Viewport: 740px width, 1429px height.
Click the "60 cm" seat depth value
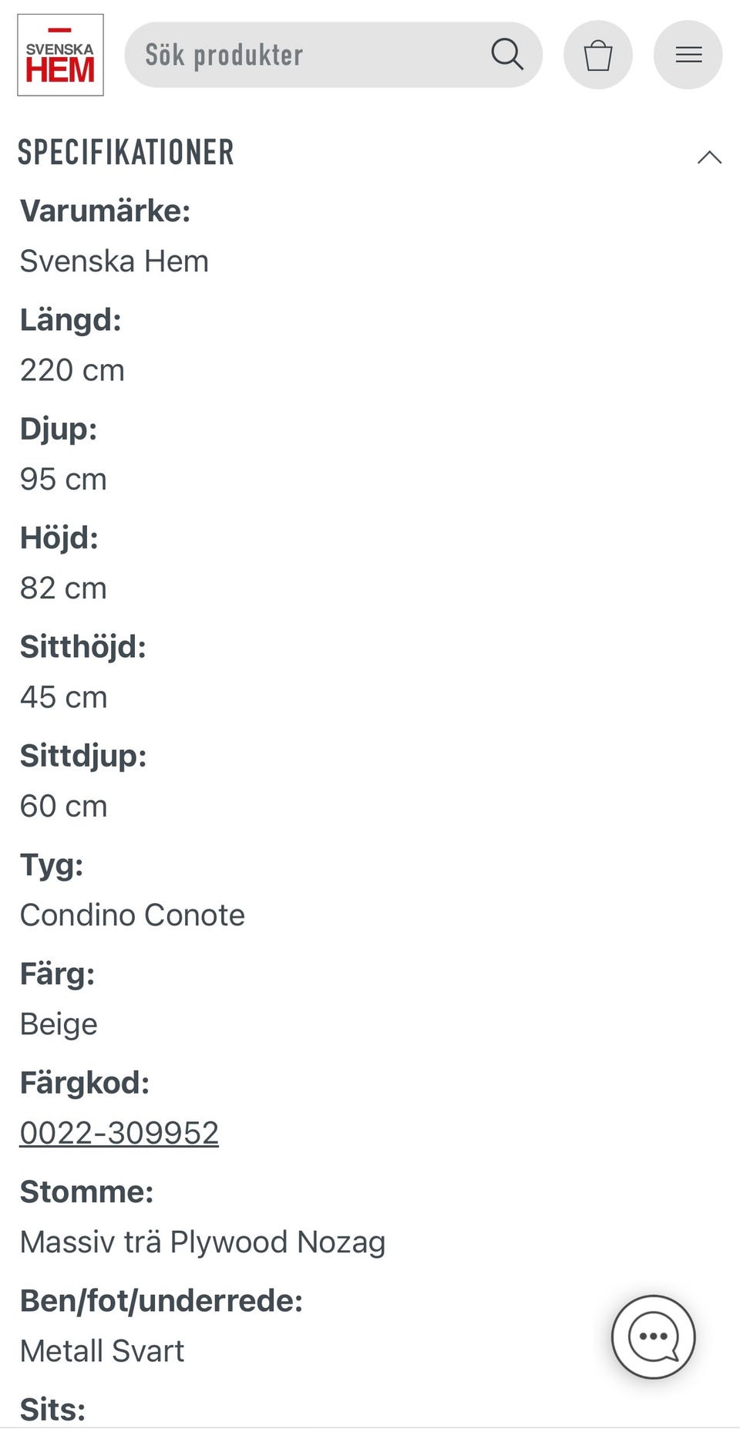[x=64, y=806]
